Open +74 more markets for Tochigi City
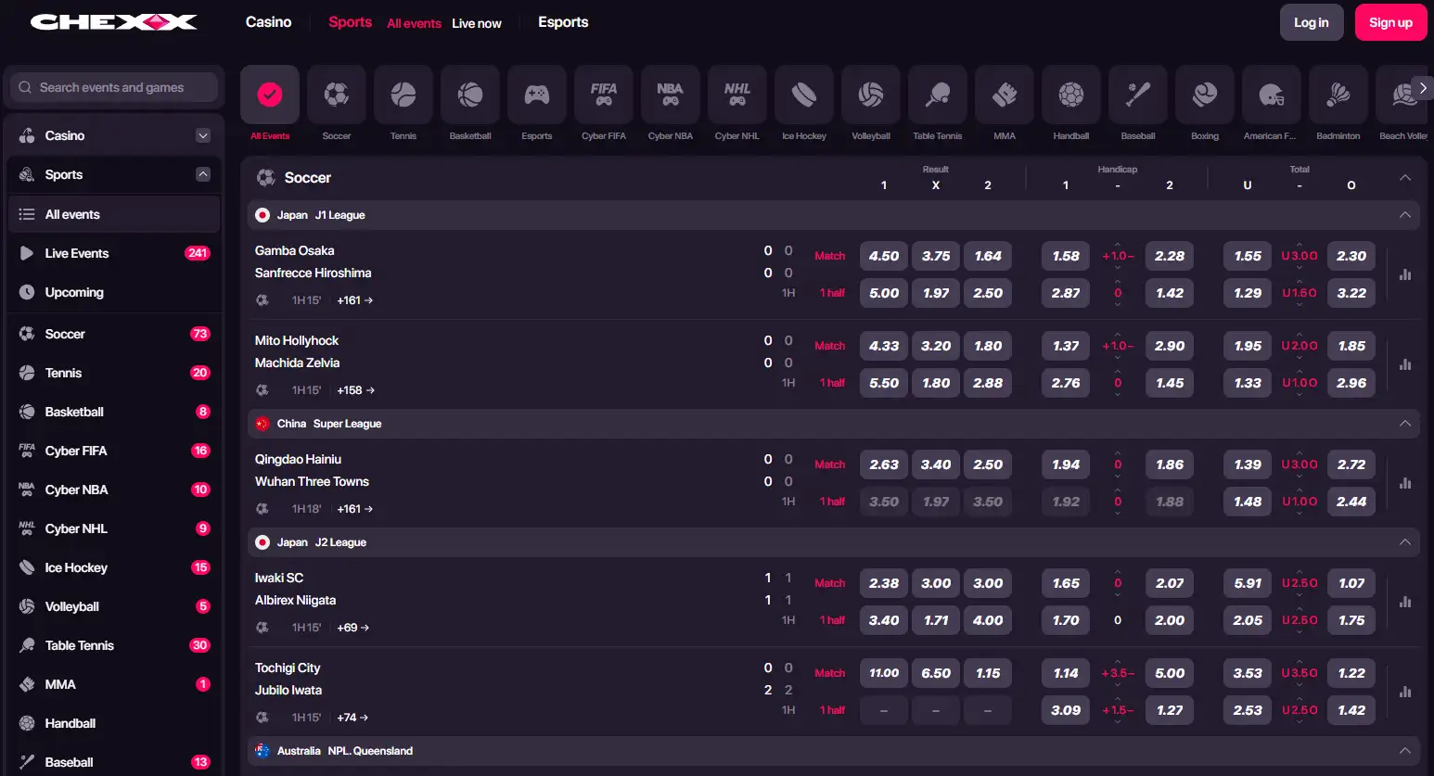 pyautogui.click(x=352, y=718)
